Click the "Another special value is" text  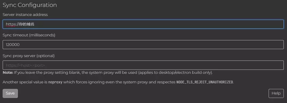25,82
